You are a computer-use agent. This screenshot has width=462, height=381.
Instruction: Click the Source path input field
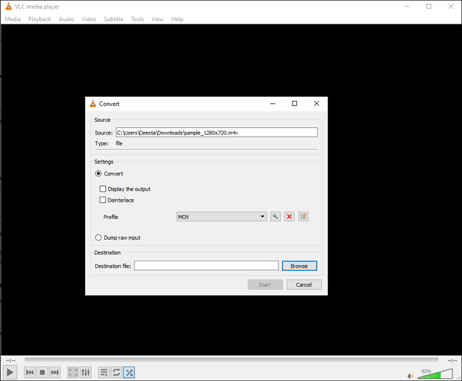[216, 132]
